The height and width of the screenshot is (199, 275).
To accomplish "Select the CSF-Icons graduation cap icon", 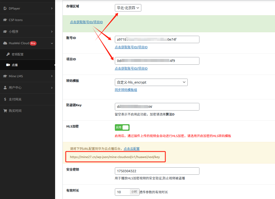I will tap(5, 20).
